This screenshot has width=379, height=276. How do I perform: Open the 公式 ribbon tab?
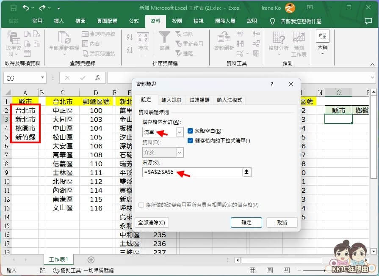134,20
